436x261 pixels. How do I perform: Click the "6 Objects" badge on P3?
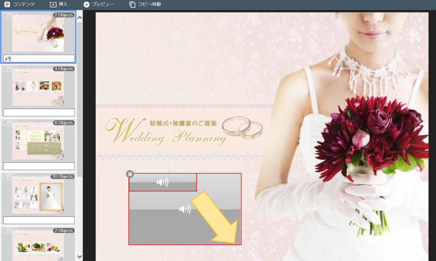pos(64,122)
